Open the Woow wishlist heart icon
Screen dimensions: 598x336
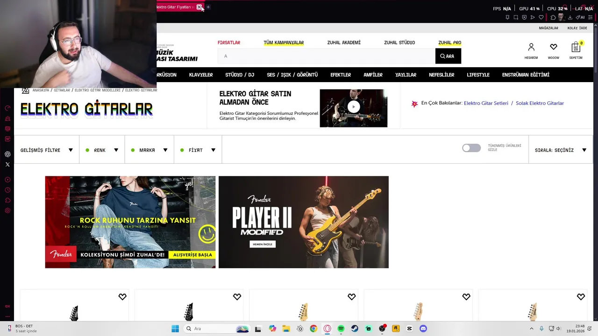(554, 47)
